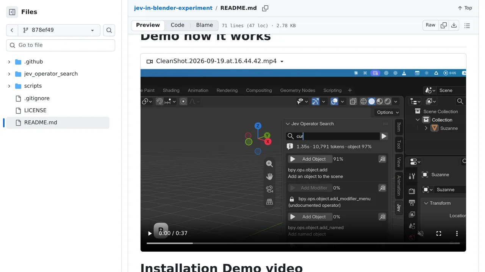Viewport: 485px width, 272px height.
Task: Collapse the Jev Operator Search panel
Action: point(288,124)
